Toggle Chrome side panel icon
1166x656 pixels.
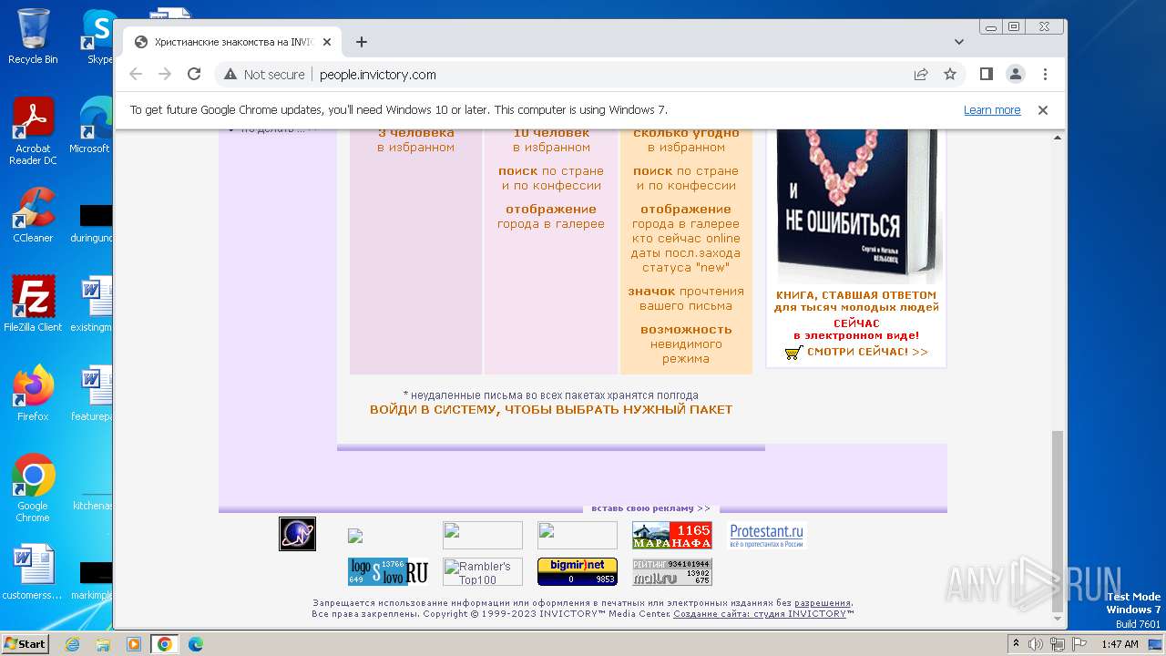coord(986,75)
